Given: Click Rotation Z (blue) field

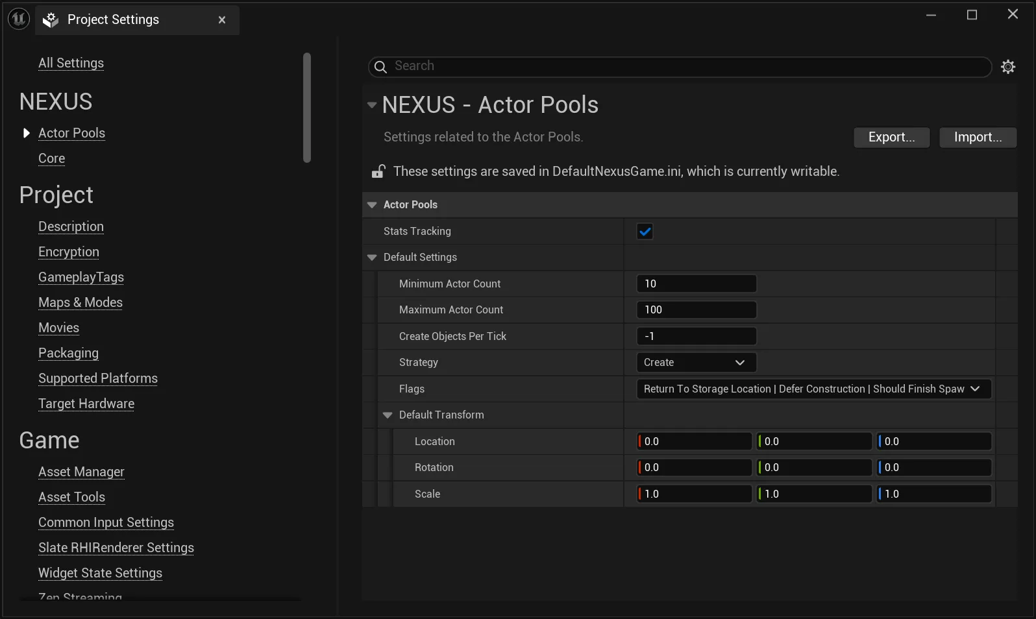Looking at the screenshot, I should [x=935, y=468].
